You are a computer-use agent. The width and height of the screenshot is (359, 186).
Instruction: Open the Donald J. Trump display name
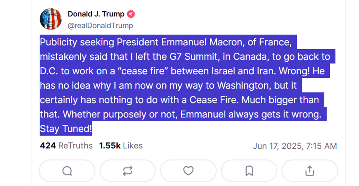pos(96,14)
